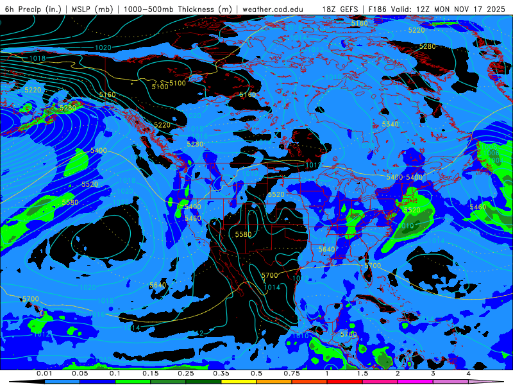Click the legend value 4
Viewport: 513px width, 385px height.
(469, 373)
